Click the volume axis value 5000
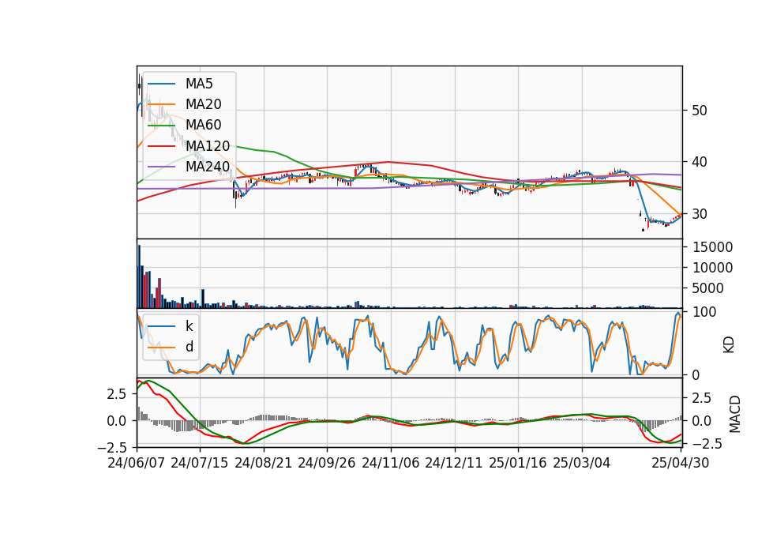Image resolution: width=758 pixels, height=545 pixels. pyautogui.click(x=708, y=288)
